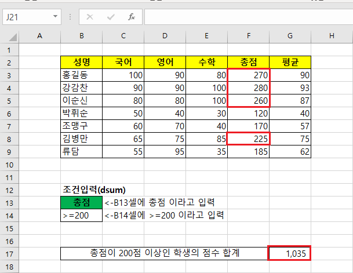Click total score cell 225
The image size is (353, 273).
pyautogui.click(x=248, y=139)
